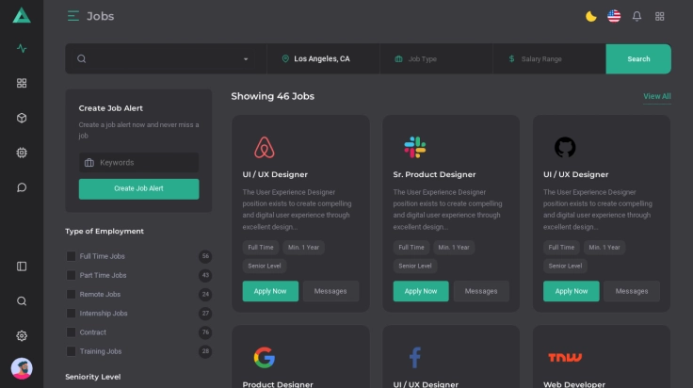Open the Salary Range selector
693x388 pixels.
(x=549, y=59)
